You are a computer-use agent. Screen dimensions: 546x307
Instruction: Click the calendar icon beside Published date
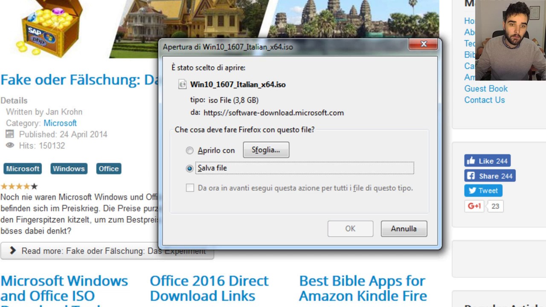[x=9, y=134]
